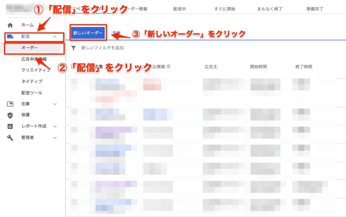Click help icon beside 込情報 column
The height and width of the screenshot is (217, 346).
168,66
